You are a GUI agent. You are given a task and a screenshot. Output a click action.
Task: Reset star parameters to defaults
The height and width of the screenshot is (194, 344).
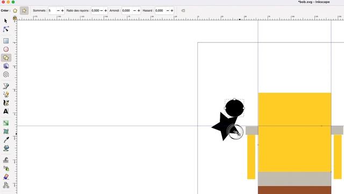pos(183,11)
